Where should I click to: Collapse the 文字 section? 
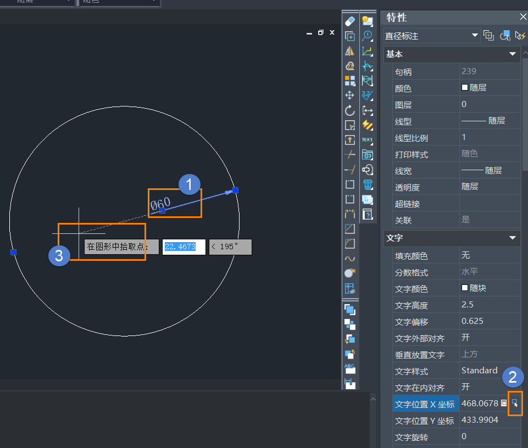[513, 238]
